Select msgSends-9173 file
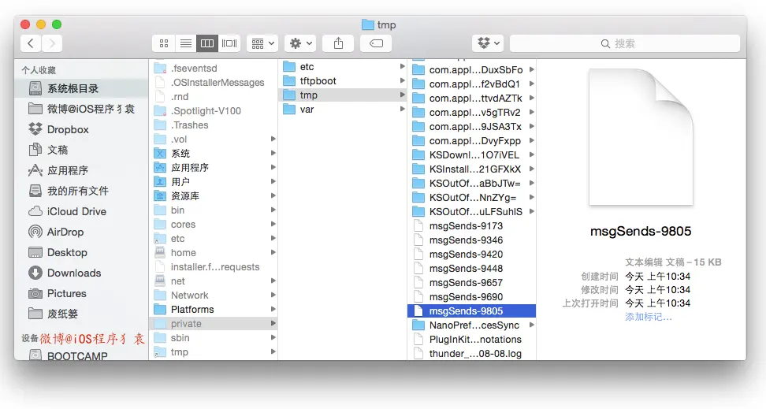766x409 pixels. pyautogui.click(x=471, y=225)
